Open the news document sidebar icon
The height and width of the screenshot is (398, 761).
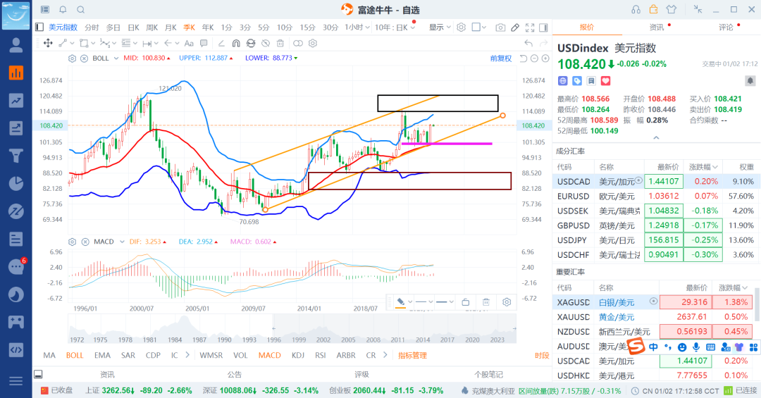pyautogui.click(x=16, y=239)
